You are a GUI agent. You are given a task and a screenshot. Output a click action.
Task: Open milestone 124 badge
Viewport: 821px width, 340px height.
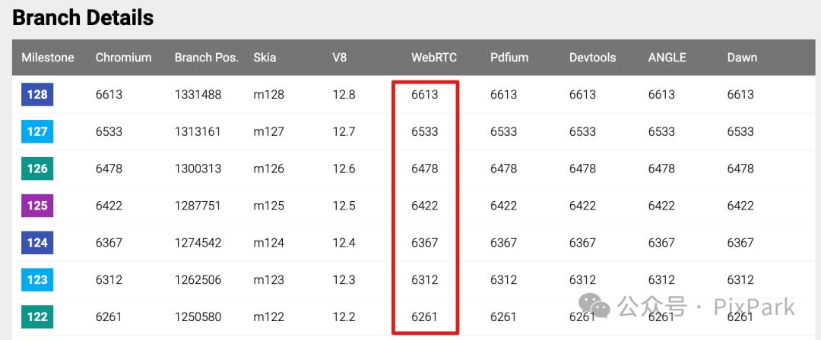click(36, 243)
